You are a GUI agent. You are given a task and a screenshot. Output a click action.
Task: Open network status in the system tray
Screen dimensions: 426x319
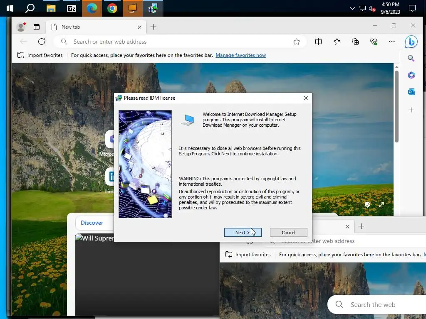pyautogui.click(x=362, y=8)
